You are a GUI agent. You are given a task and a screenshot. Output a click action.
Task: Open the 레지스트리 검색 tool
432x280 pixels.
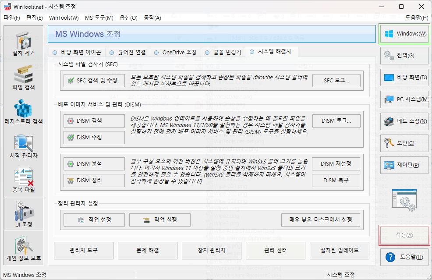pyautogui.click(x=24, y=111)
